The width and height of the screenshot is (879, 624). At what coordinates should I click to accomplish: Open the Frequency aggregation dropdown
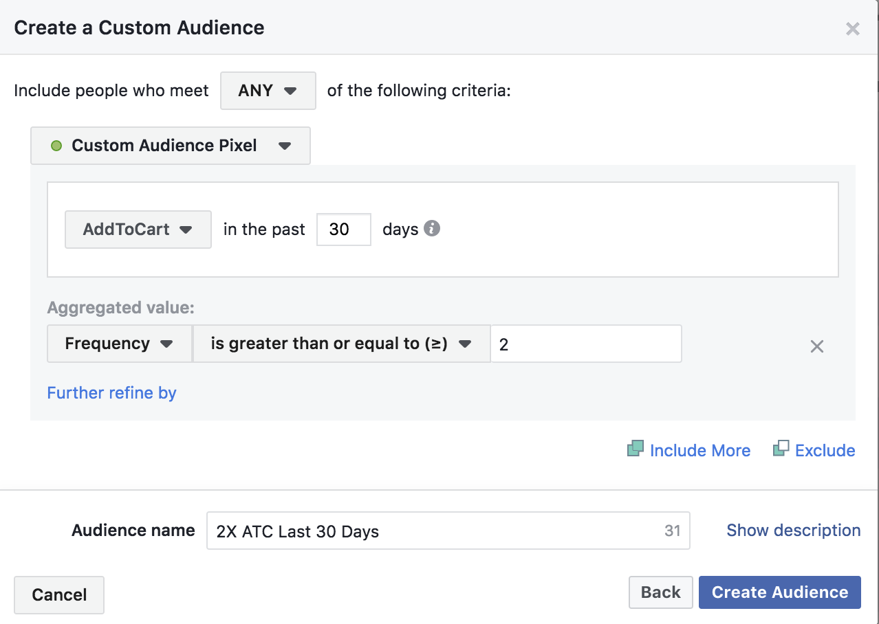120,344
